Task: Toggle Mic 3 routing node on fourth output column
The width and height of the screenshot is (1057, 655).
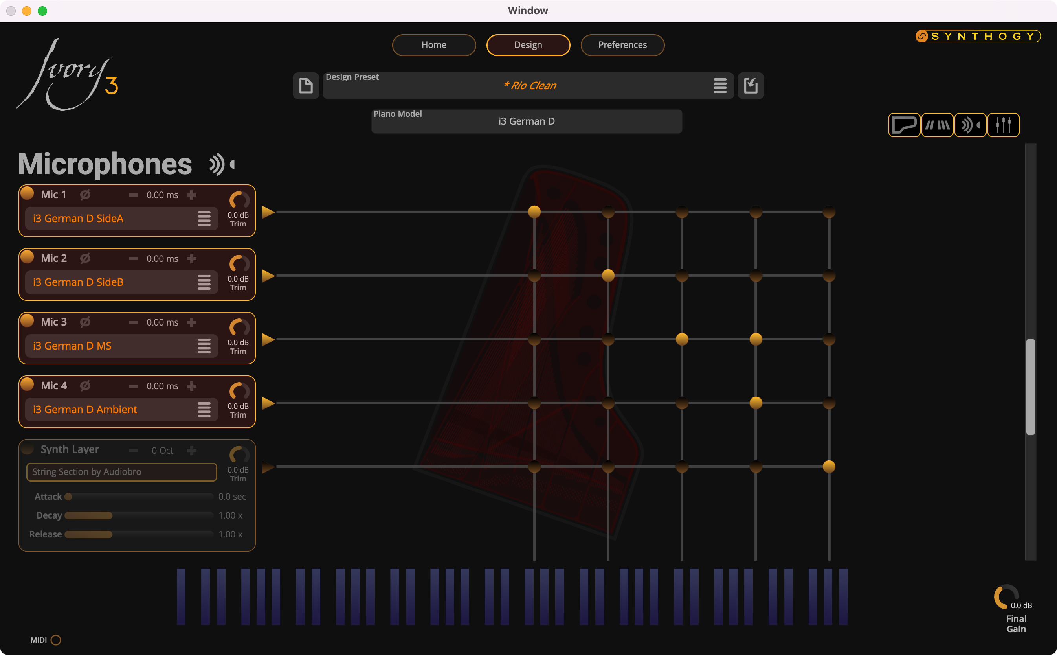Action: (756, 339)
